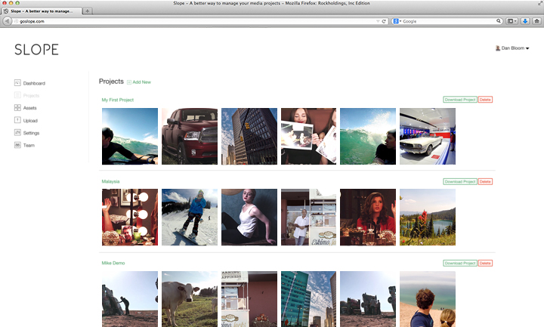Image resolution: width=544 pixels, height=327 pixels.
Task: Click the plus icon beside Add New
Action: [x=129, y=82]
